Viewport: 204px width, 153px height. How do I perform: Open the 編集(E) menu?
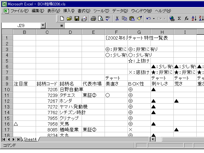click(x=38, y=11)
